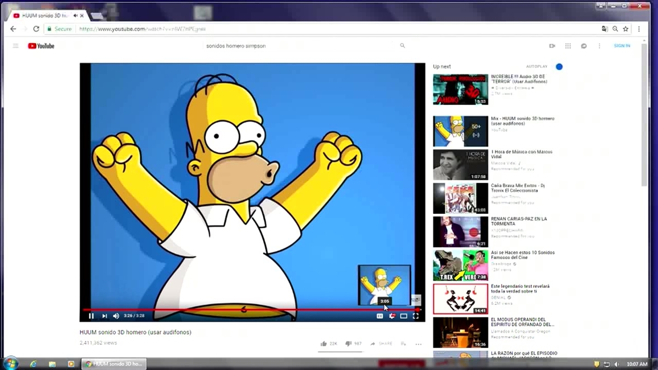
Task: Mute the video player volume
Action: (x=116, y=316)
